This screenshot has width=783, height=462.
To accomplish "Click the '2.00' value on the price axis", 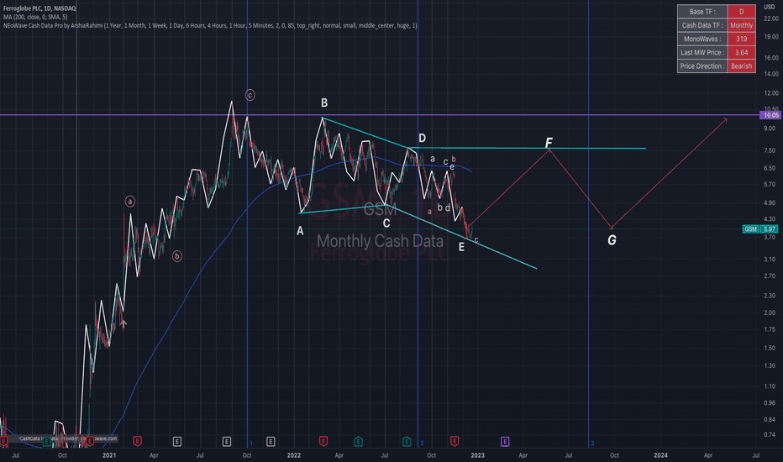I will click(x=770, y=312).
